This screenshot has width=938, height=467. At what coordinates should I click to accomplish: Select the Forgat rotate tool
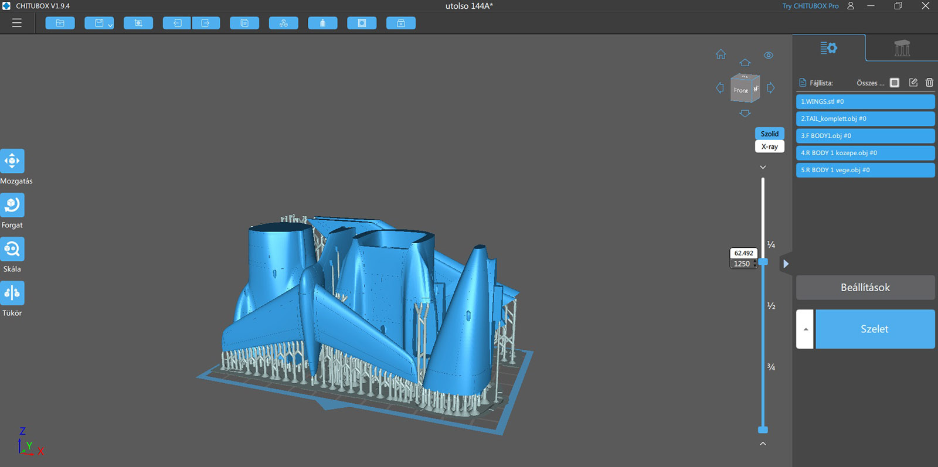point(12,204)
